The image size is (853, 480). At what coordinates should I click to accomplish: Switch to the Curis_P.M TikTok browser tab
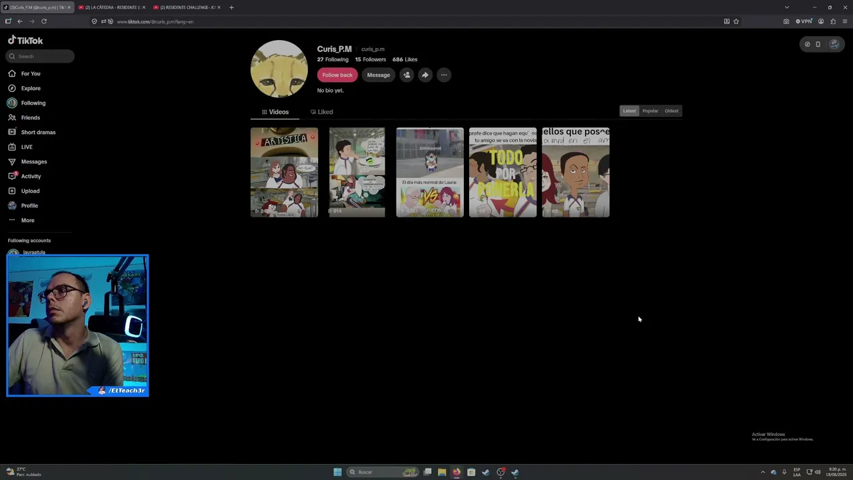coord(37,7)
